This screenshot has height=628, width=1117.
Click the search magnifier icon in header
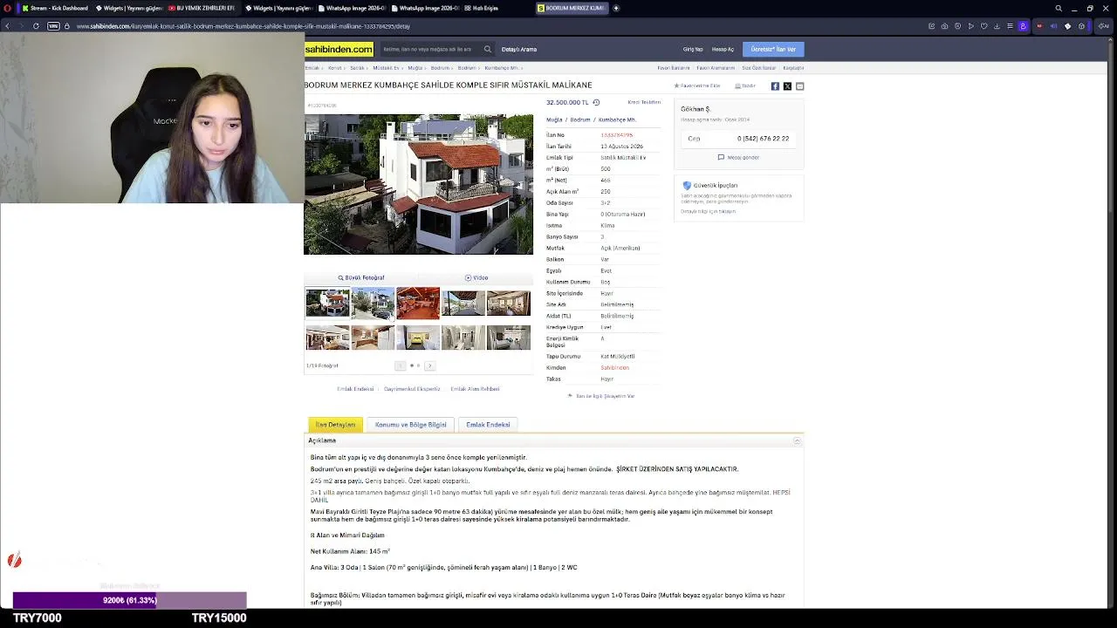488,50
